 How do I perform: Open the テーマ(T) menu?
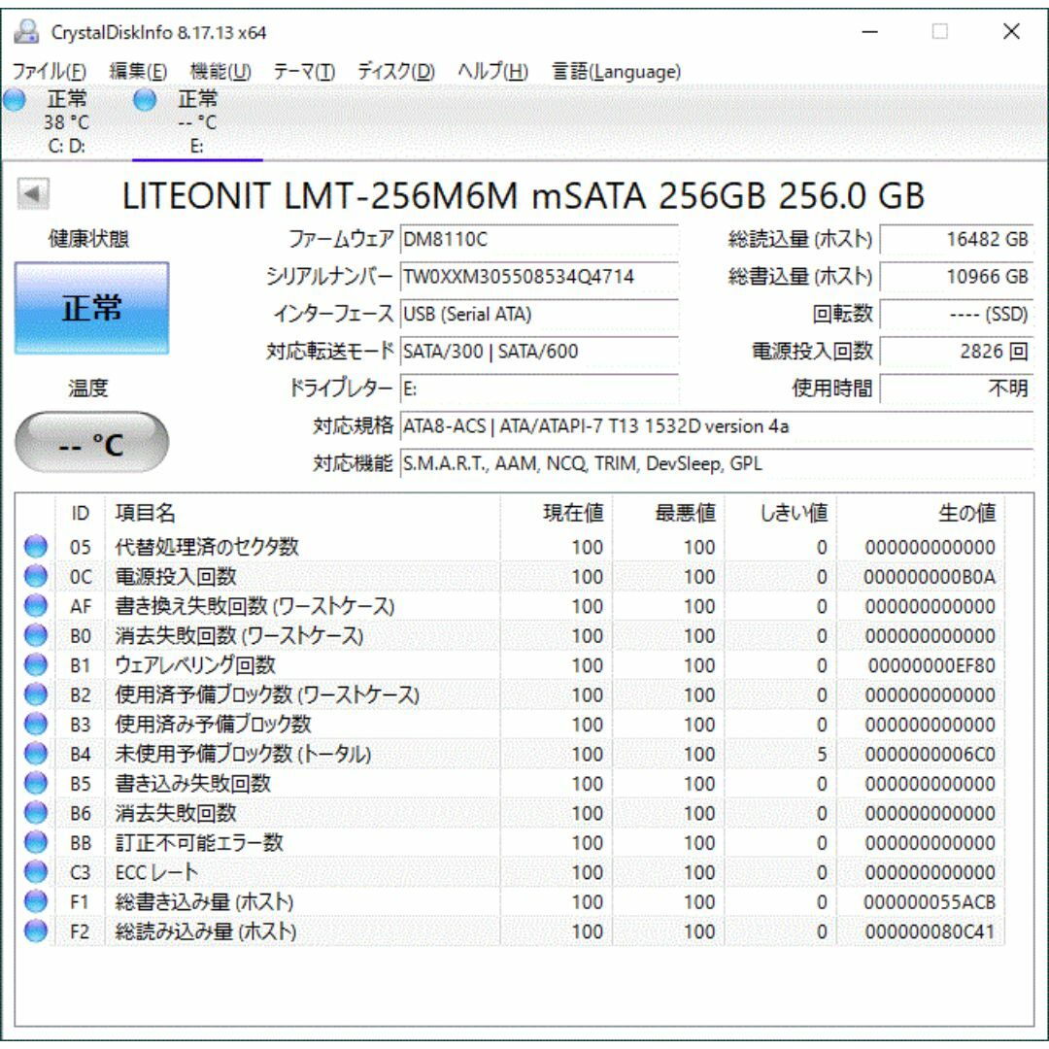click(x=304, y=71)
